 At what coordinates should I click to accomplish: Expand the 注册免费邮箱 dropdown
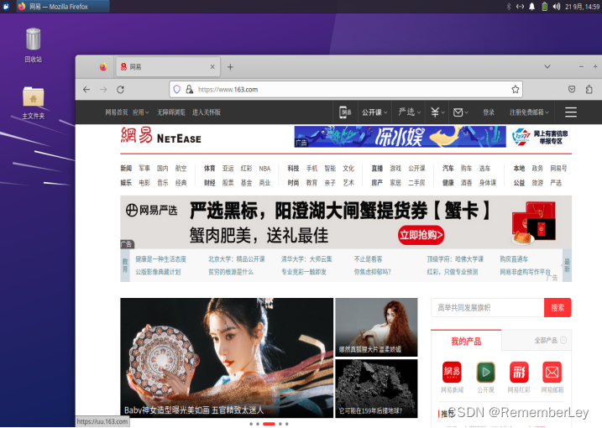tap(529, 112)
